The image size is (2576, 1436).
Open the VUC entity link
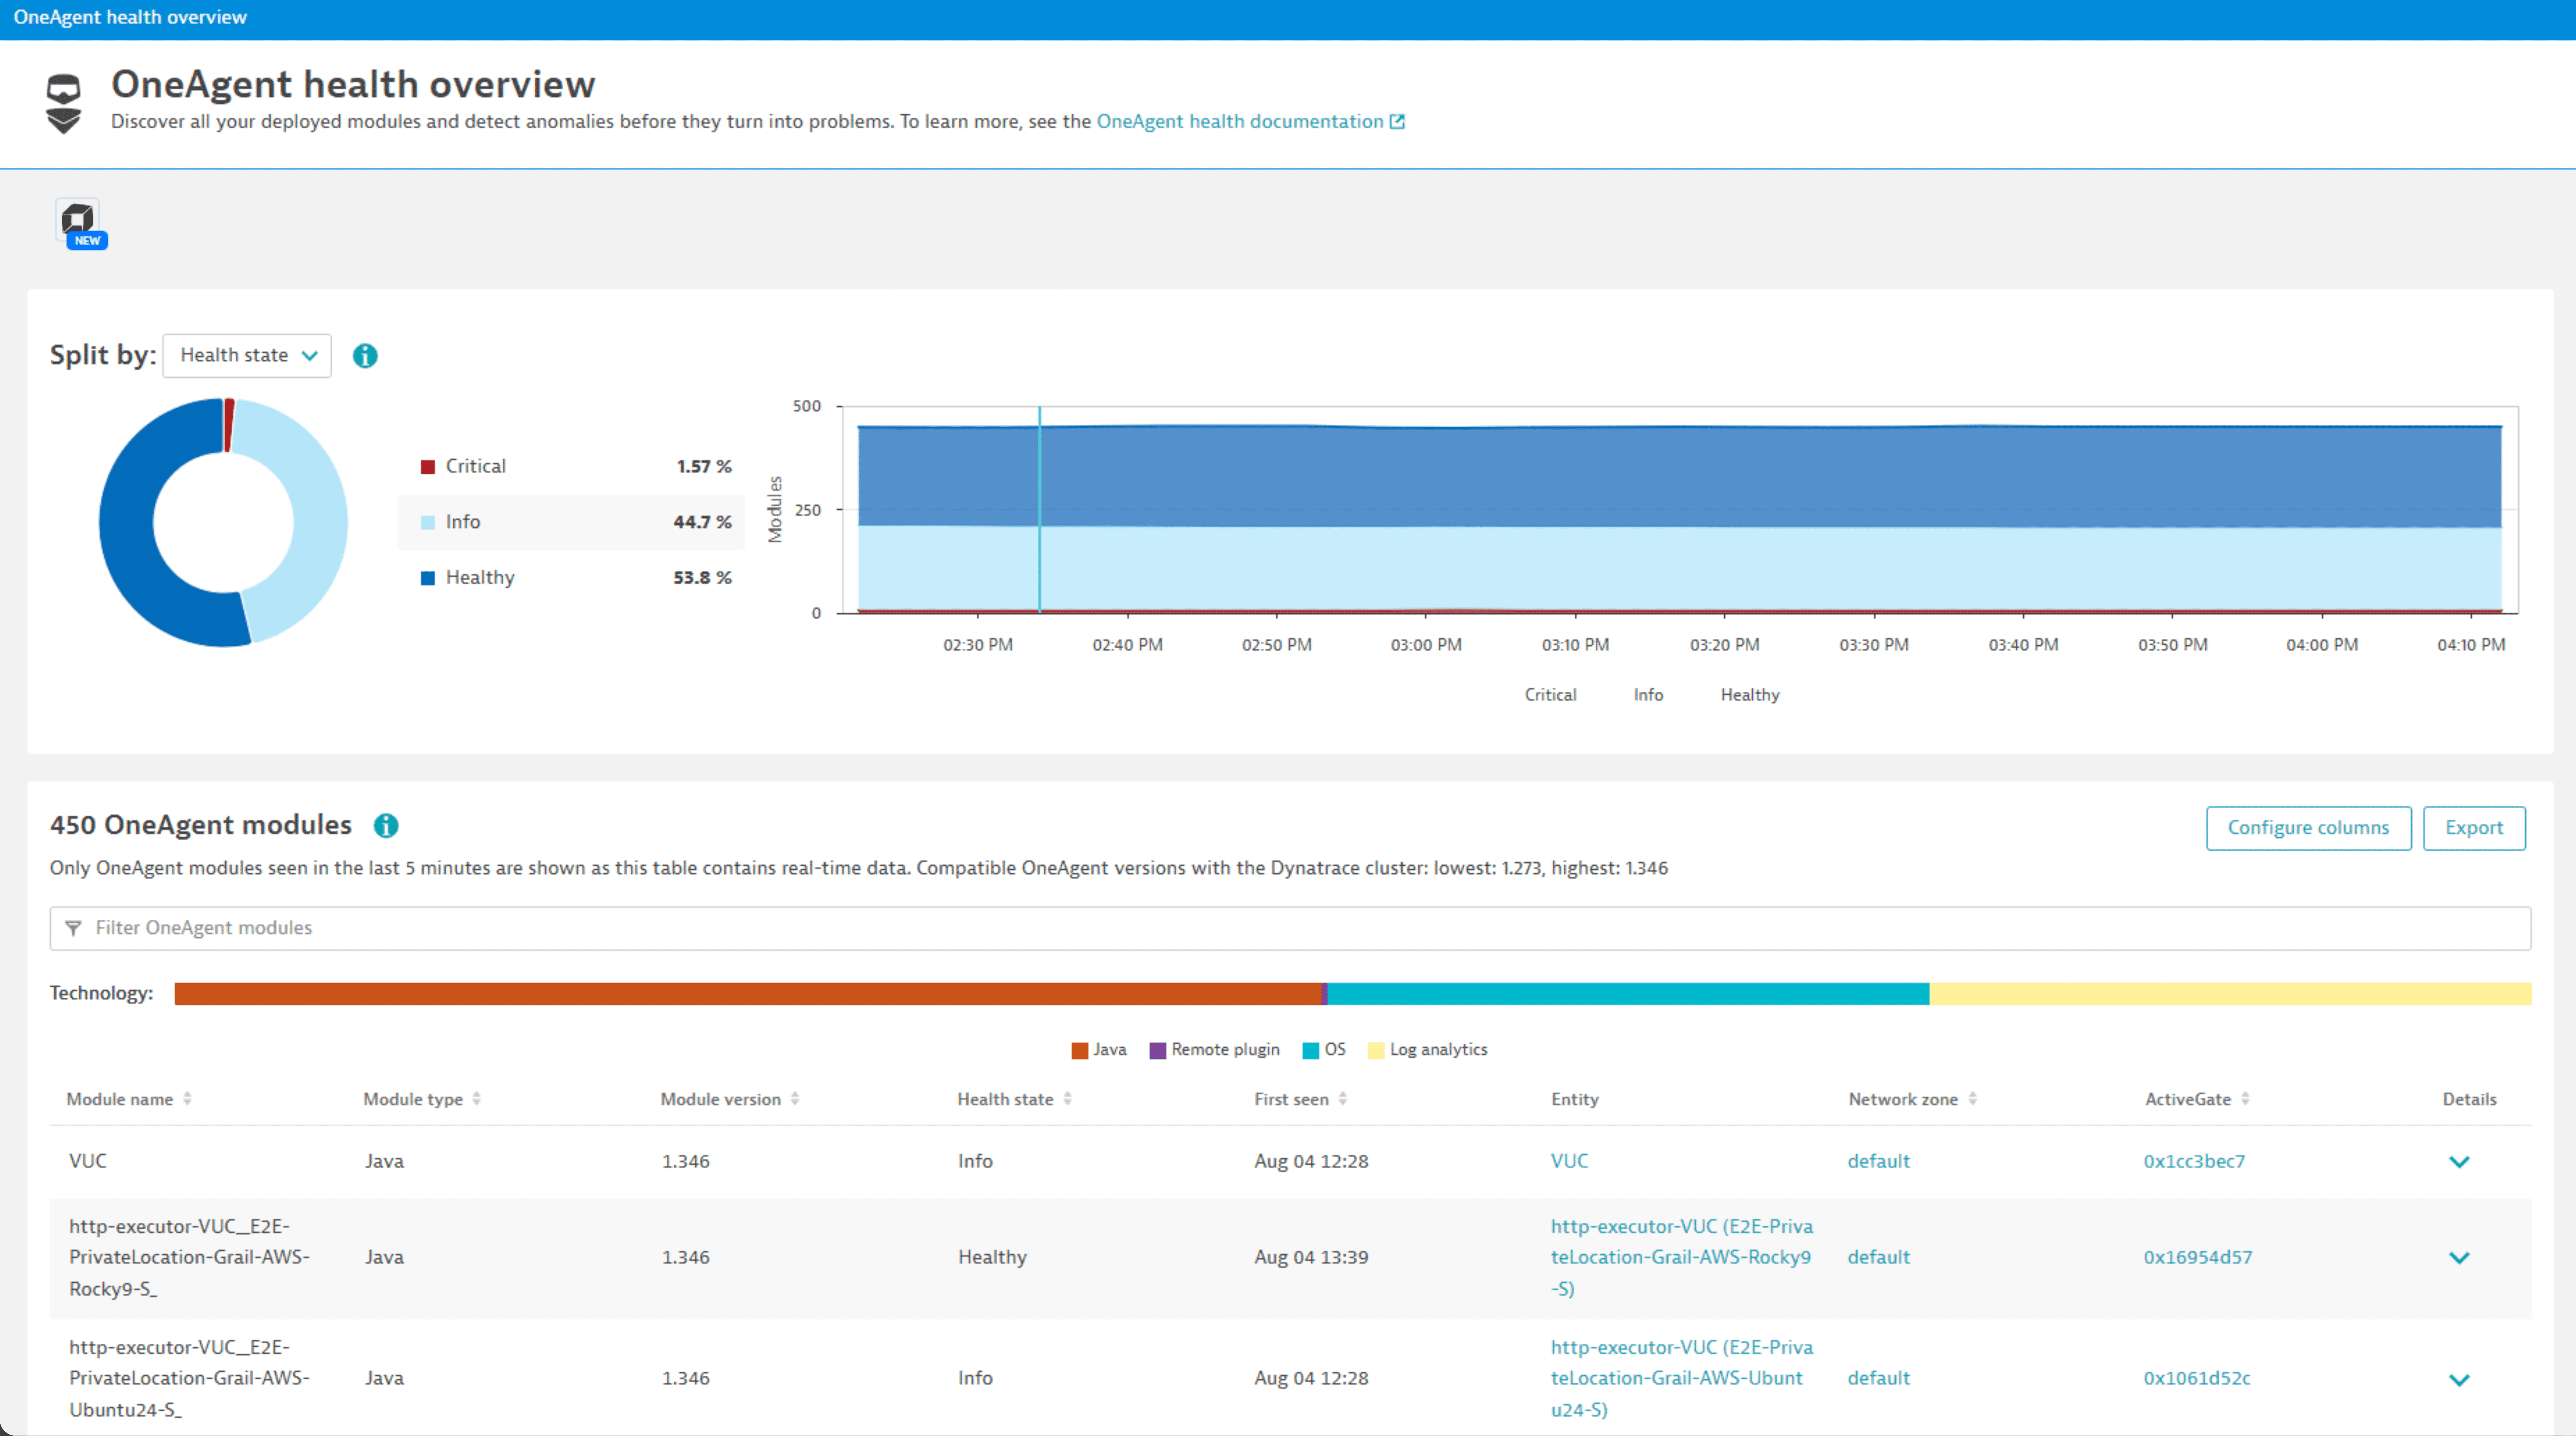[1569, 1161]
